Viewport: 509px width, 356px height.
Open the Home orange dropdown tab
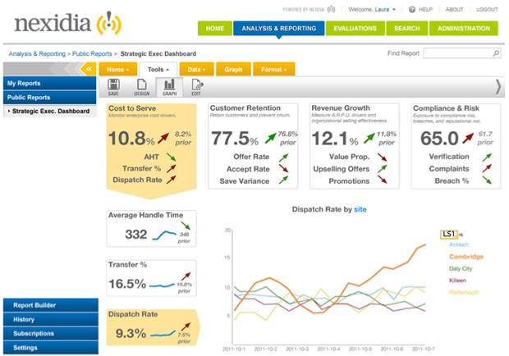118,70
